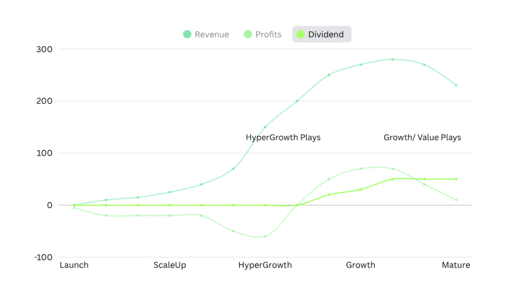
Task: Click the Revenue legend color dot
Action: (187, 34)
